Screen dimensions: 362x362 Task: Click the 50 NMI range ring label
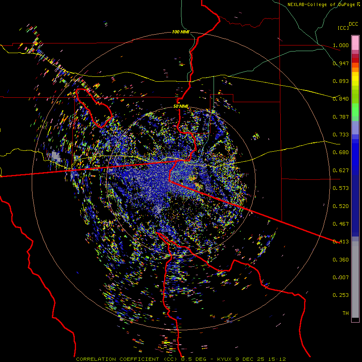[x=181, y=107]
